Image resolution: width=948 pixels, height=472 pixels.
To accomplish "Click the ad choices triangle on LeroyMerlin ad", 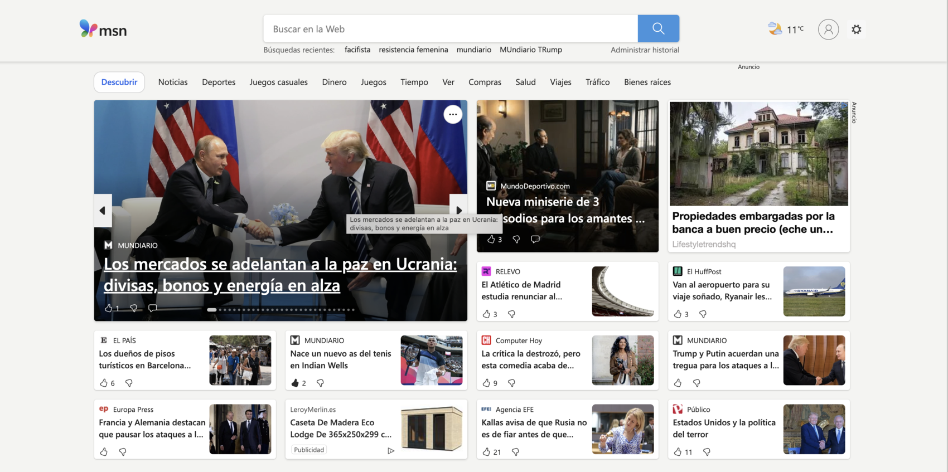I will click(391, 451).
